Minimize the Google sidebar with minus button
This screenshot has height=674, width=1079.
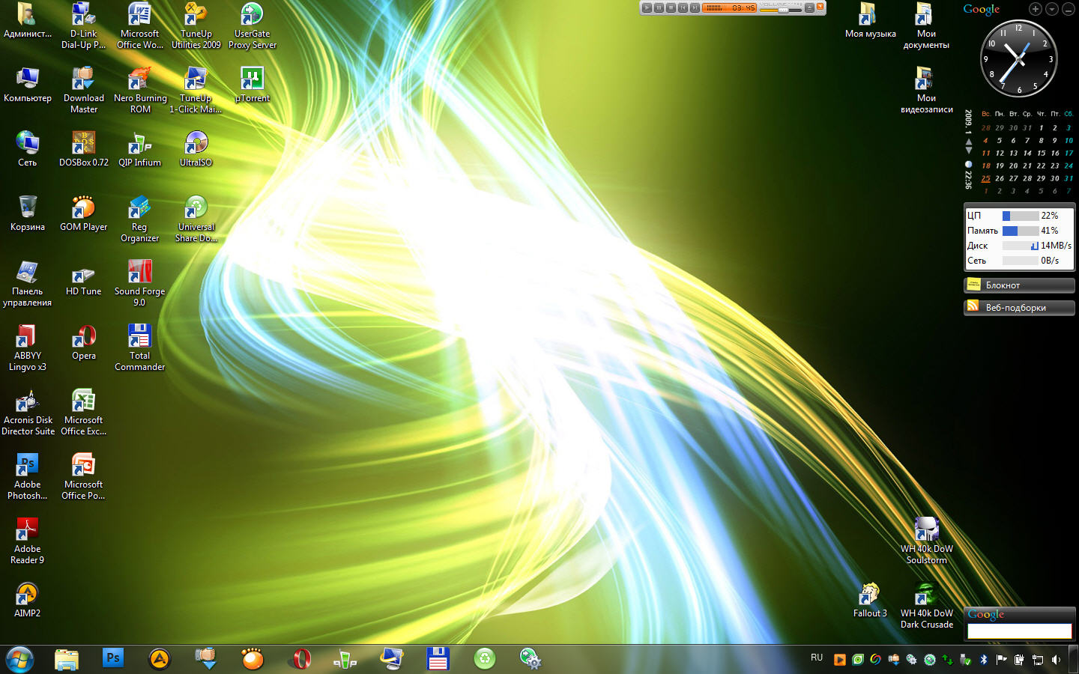1068,9
